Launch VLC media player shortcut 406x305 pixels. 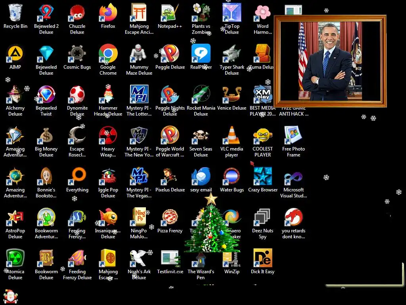(232, 135)
